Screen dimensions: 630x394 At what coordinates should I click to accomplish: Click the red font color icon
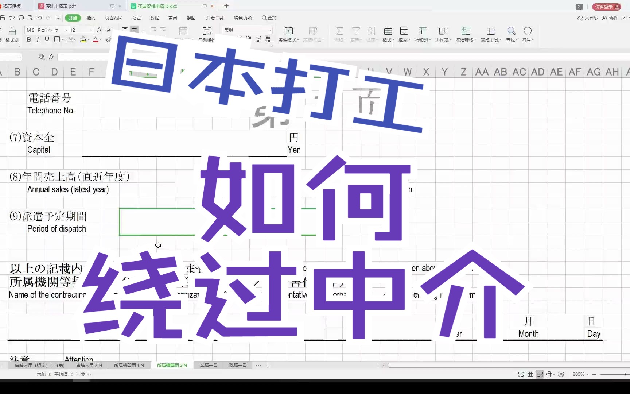[x=96, y=39]
